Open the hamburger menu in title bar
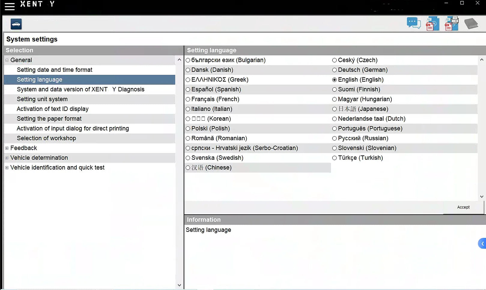The height and width of the screenshot is (290, 486). tap(10, 6)
